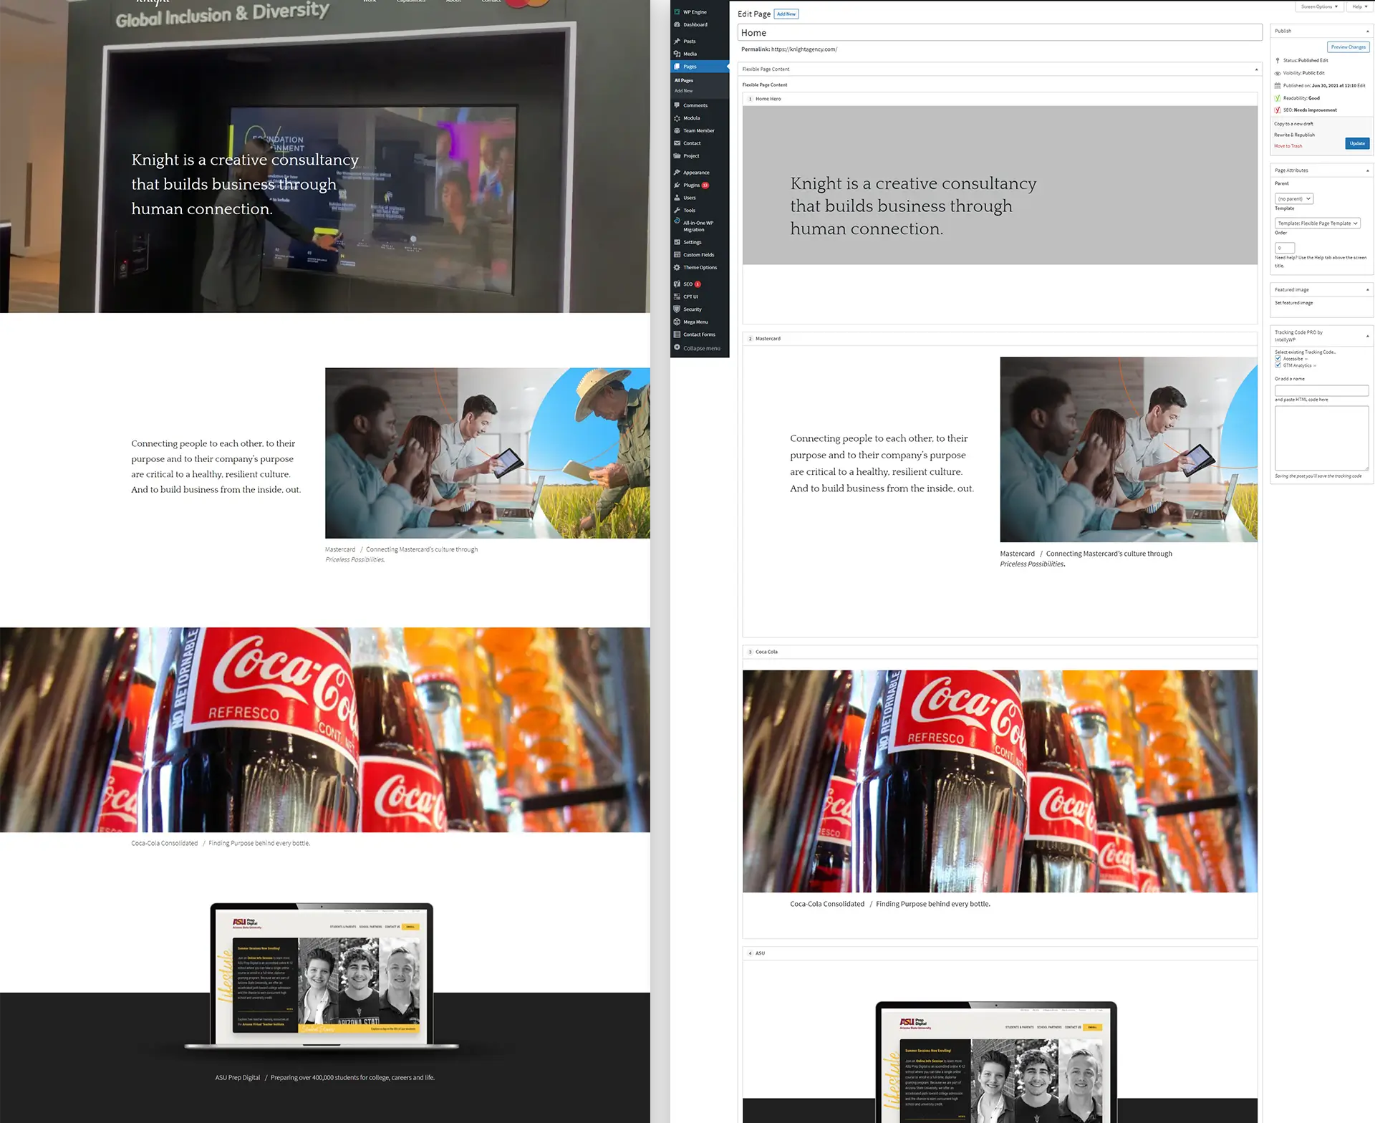Screen dimensions: 1375x1123
Task: Open the Parent page dropdown
Action: (1294, 199)
